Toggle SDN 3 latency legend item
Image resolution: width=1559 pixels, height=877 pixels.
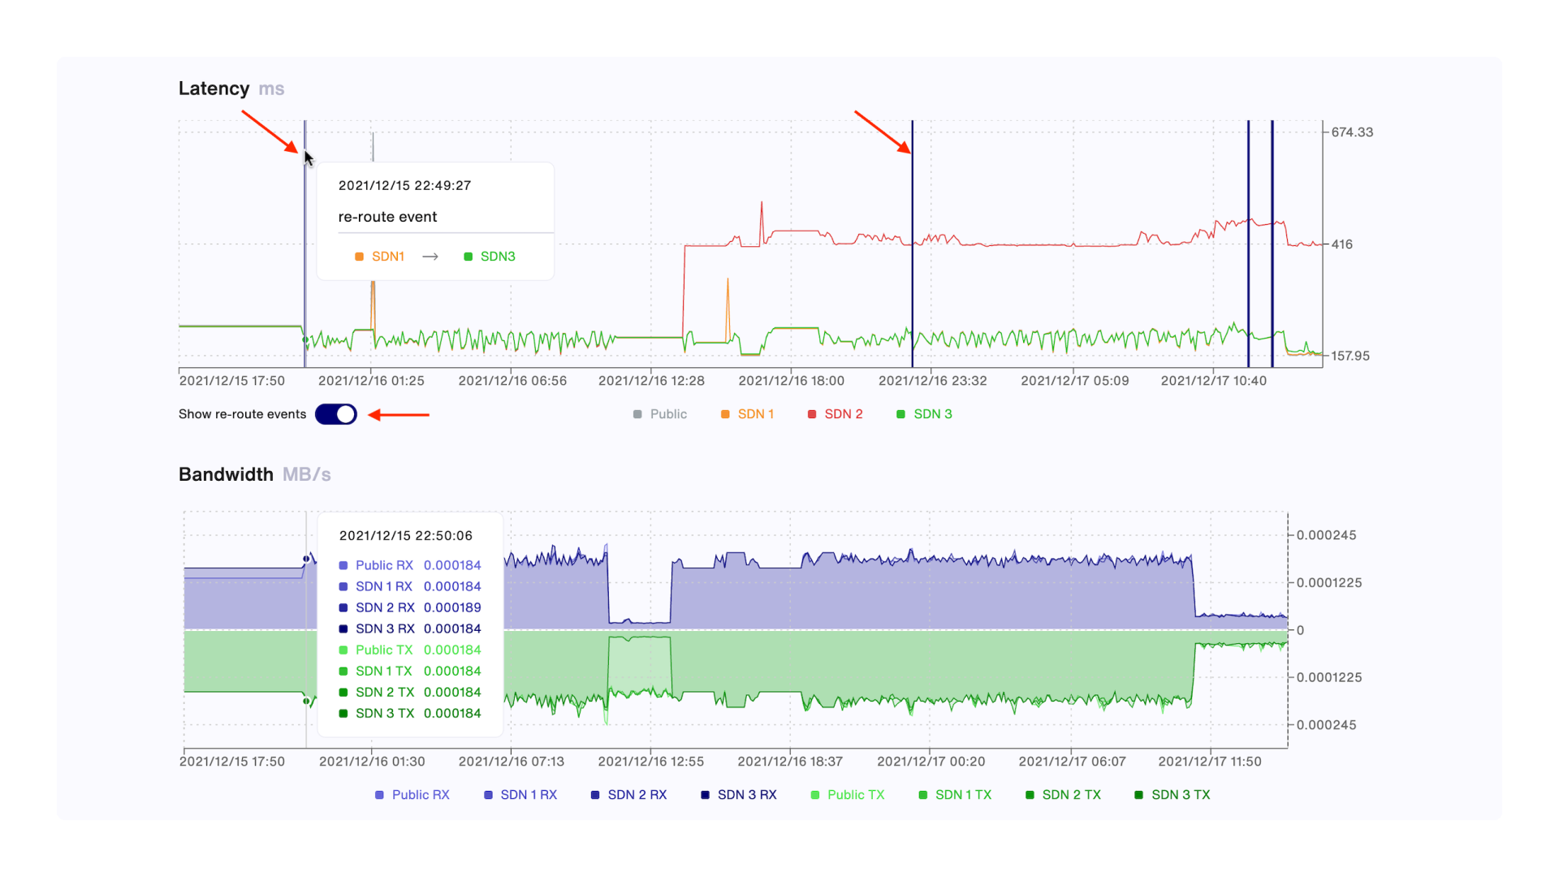[x=924, y=414]
